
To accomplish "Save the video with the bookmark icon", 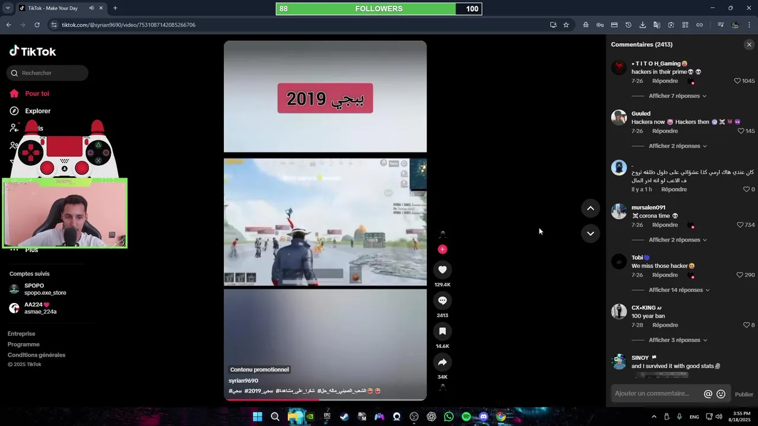I will point(442,331).
